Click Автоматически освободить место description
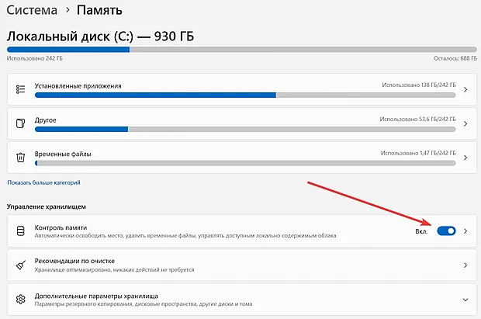Viewport: 481px width, 319px height. tap(185, 235)
